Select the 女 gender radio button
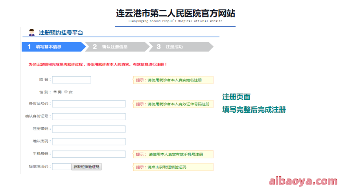 pyautogui.click(x=66, y=91)
